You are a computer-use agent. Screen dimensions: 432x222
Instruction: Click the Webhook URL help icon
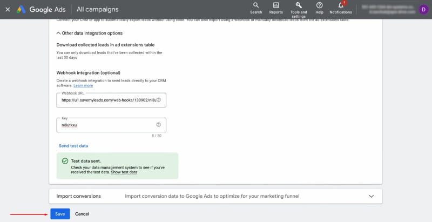coord(159,100)
